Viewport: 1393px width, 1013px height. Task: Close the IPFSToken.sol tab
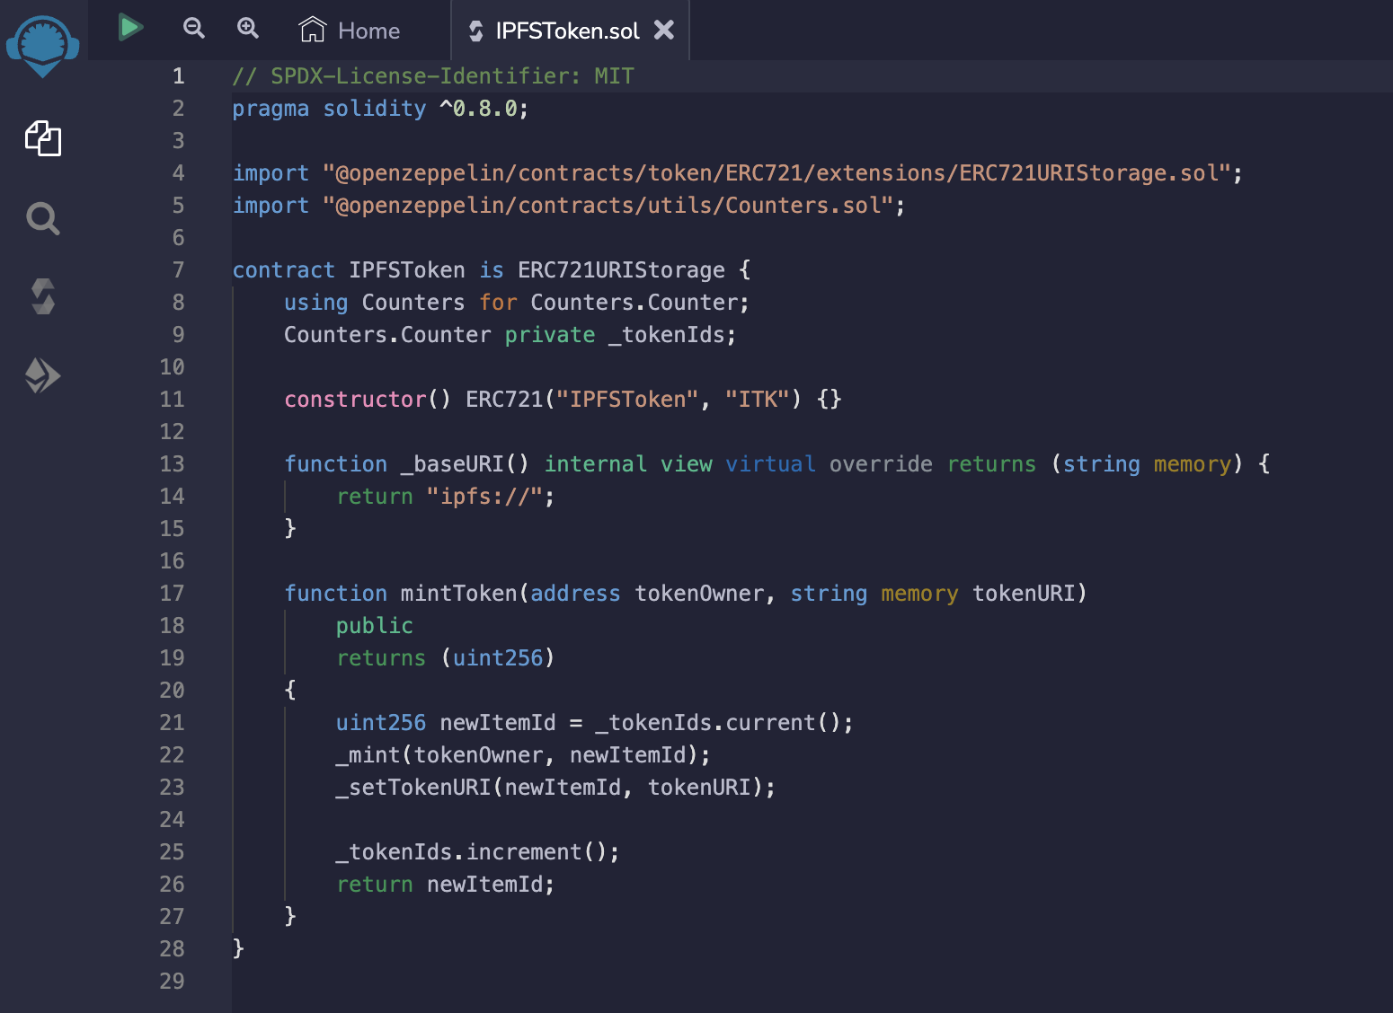(x=664, y=31)
